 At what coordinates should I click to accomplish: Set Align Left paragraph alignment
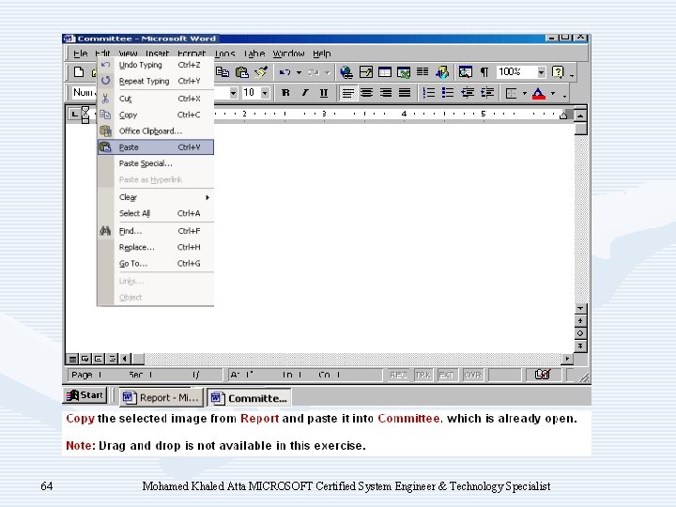(x=348, y=93)
